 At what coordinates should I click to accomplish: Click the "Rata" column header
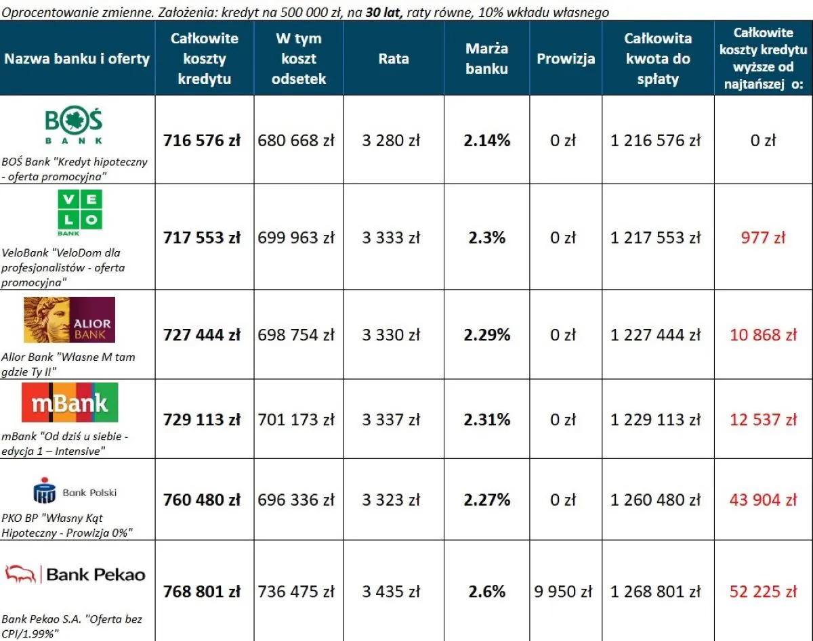click(x=394, y=59)
